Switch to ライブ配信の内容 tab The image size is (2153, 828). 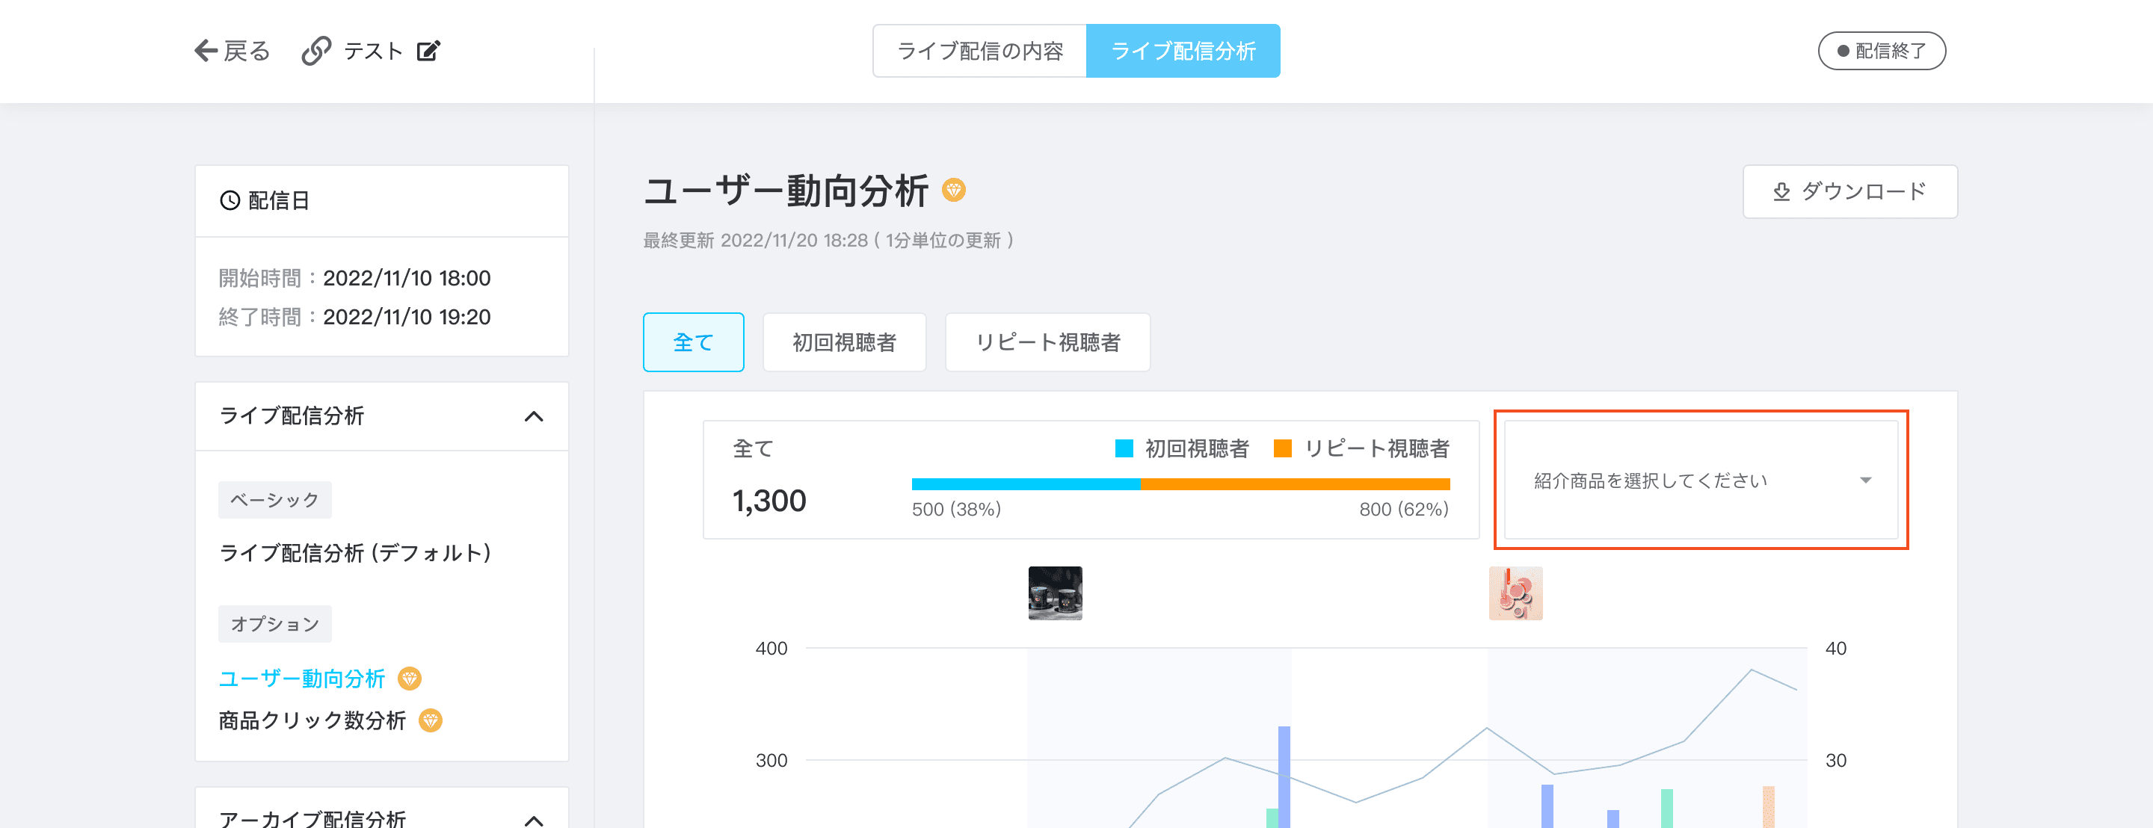pos(979,51)
